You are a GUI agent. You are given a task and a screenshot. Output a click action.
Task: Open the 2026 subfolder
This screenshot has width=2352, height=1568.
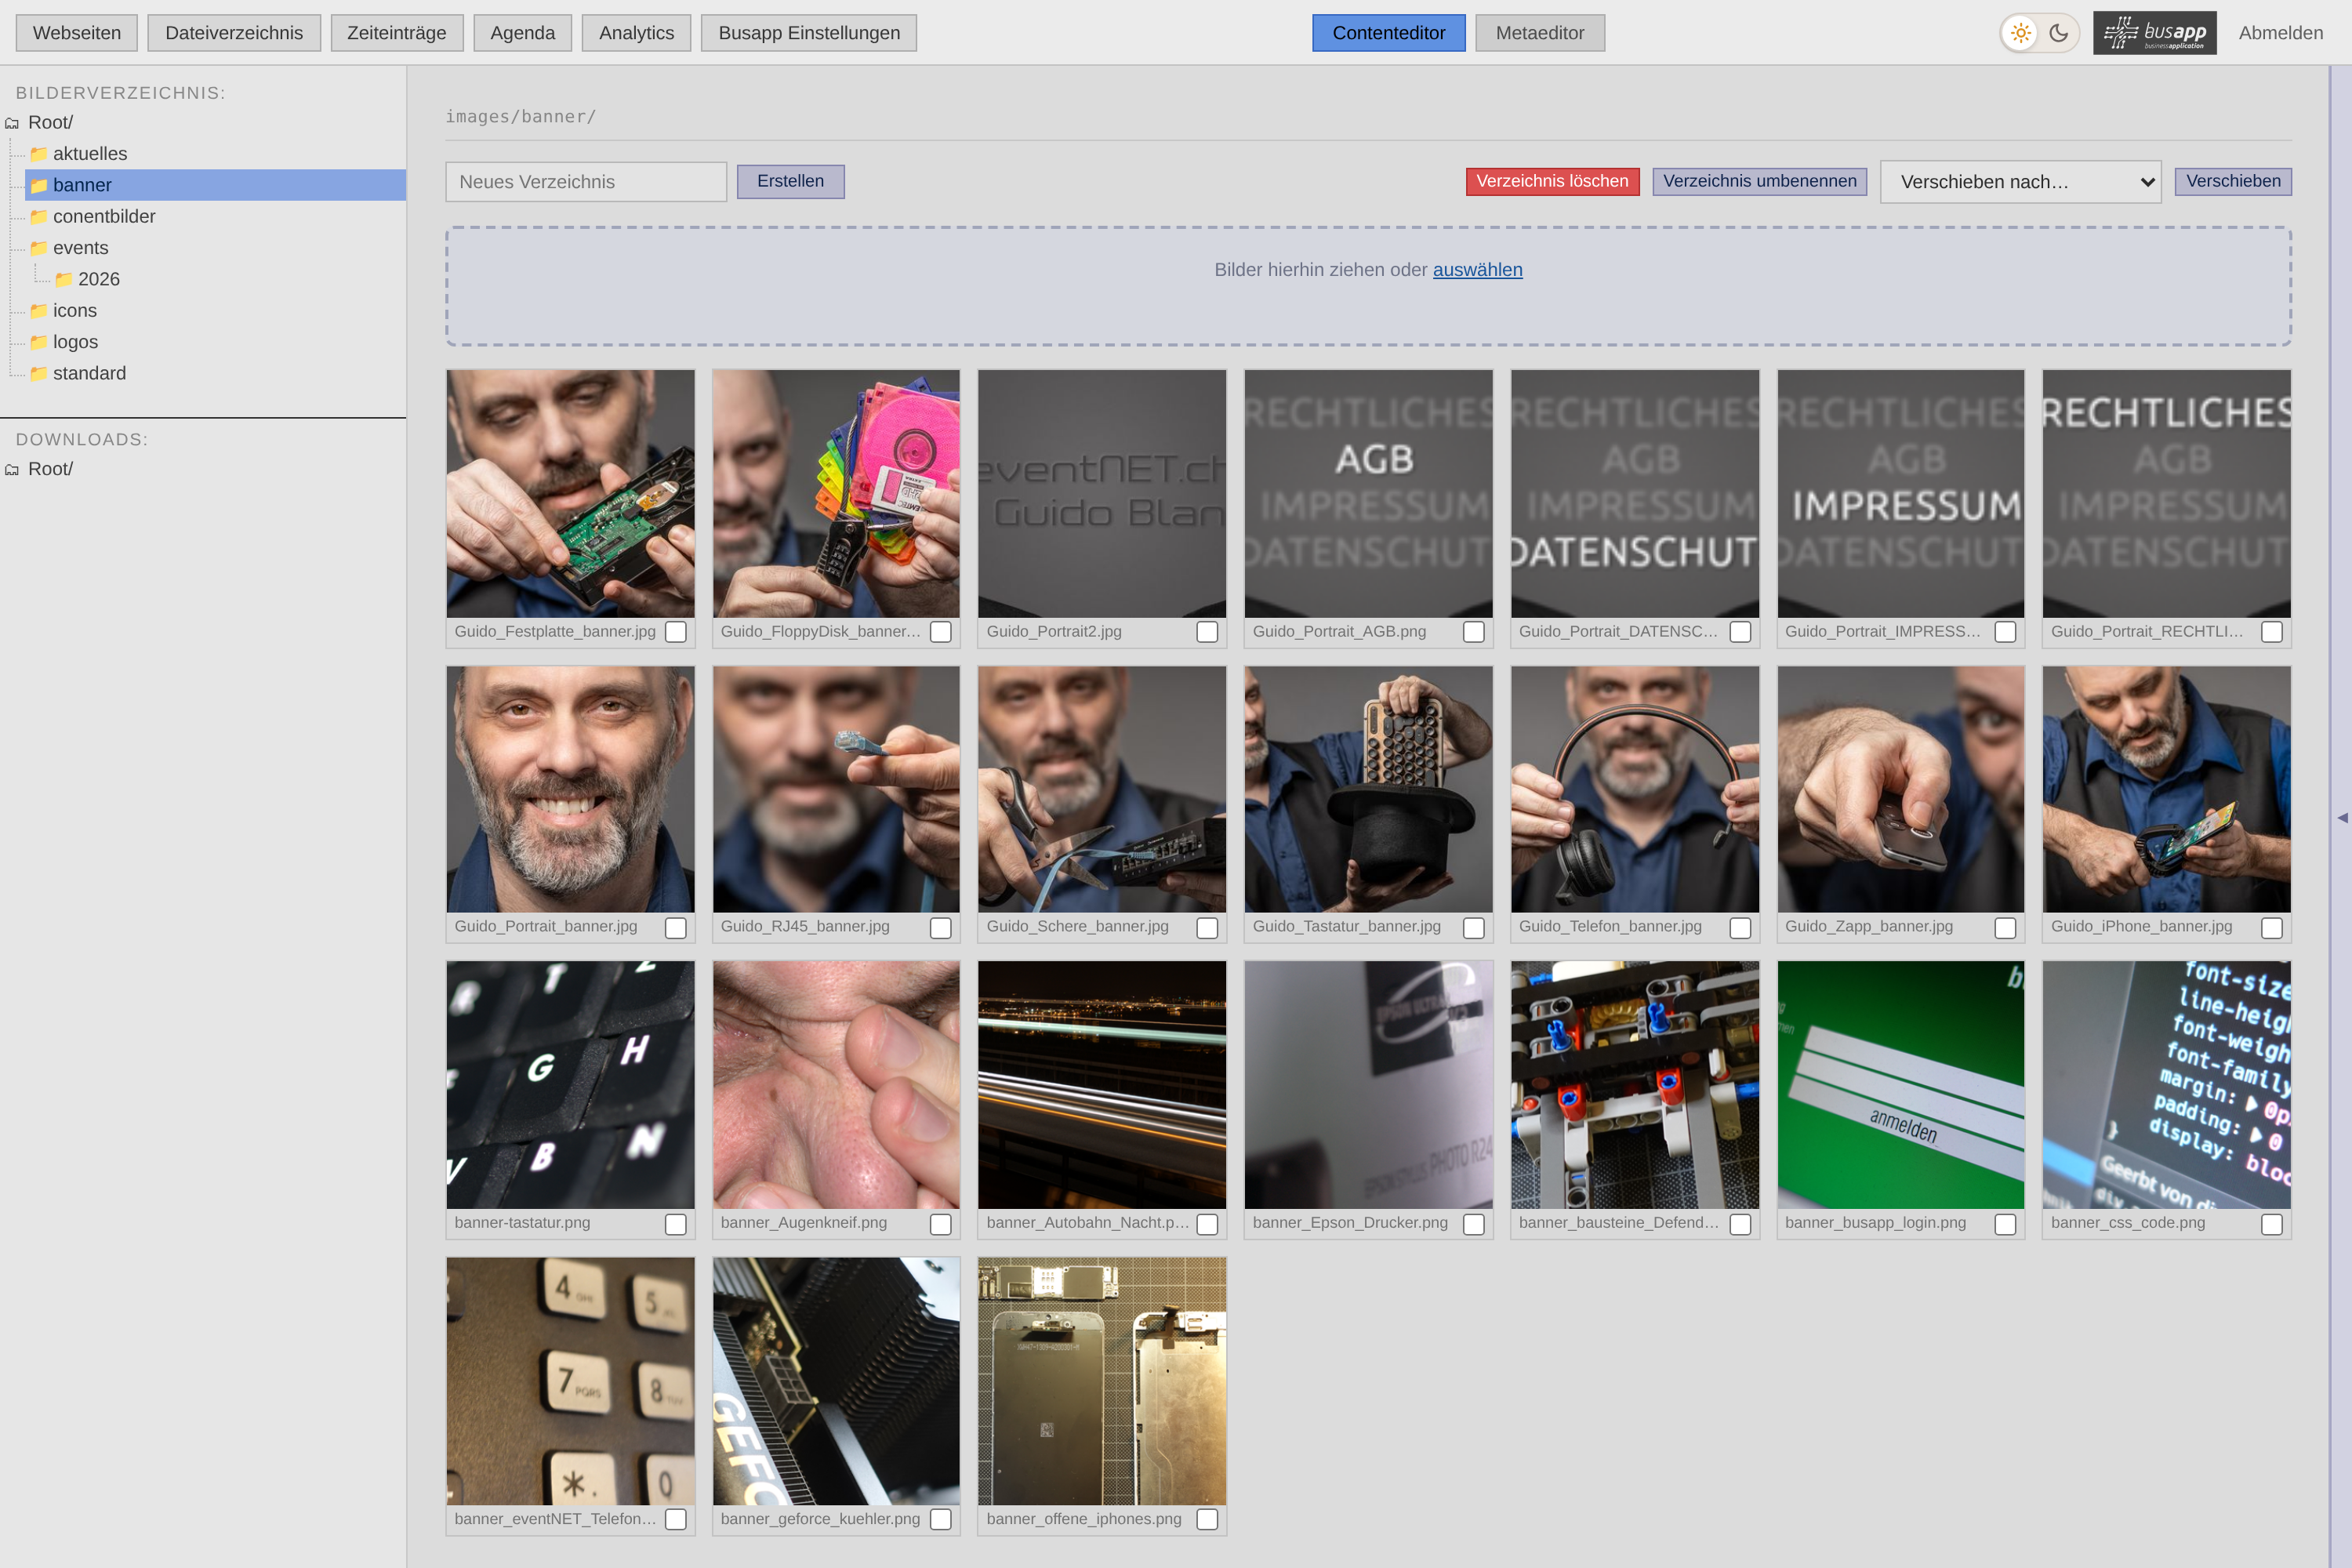(98, 279)
